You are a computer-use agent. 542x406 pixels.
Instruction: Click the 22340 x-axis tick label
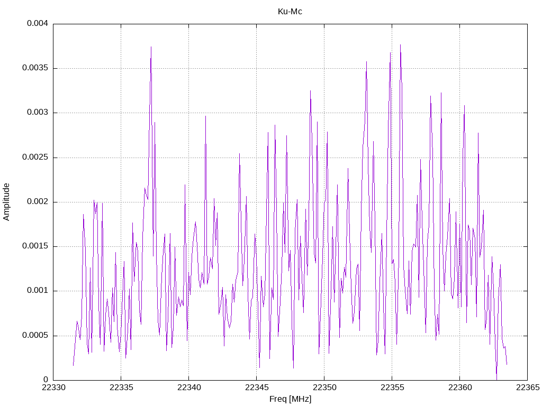pos(189,387)
